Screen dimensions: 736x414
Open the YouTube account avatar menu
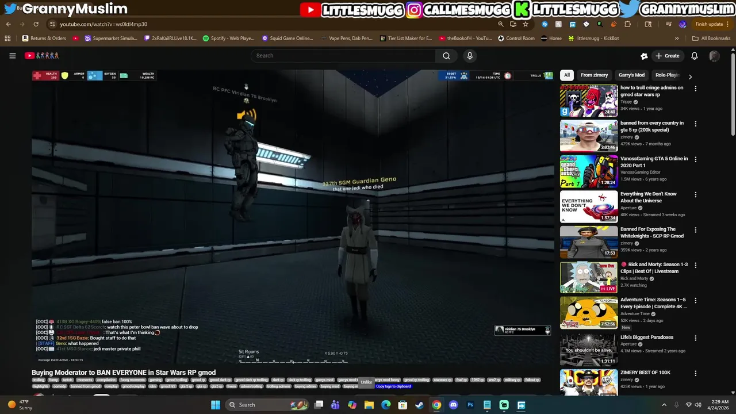(x=714, y=56)
